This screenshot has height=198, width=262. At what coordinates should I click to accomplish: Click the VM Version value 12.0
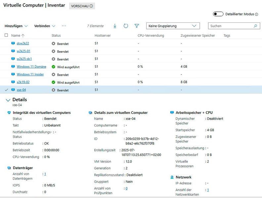coord(129,161)
